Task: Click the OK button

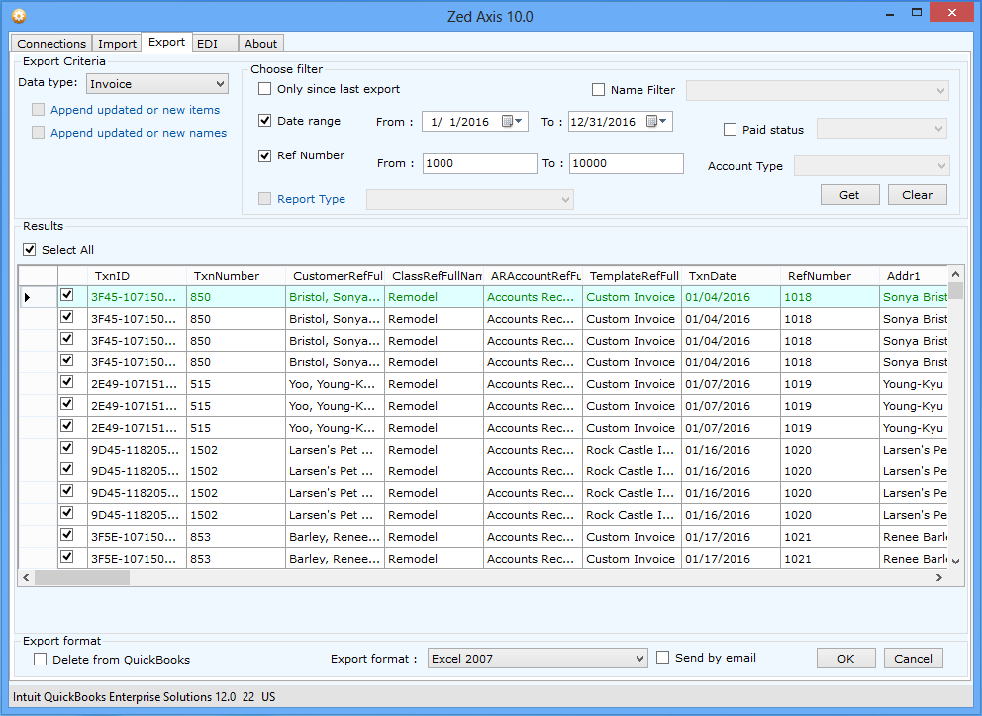Action: [846, 659]
